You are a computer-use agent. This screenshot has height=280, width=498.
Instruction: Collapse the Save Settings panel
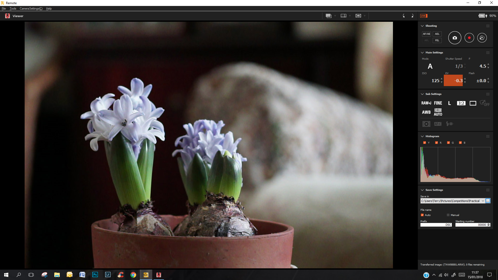tap(422, 190)
